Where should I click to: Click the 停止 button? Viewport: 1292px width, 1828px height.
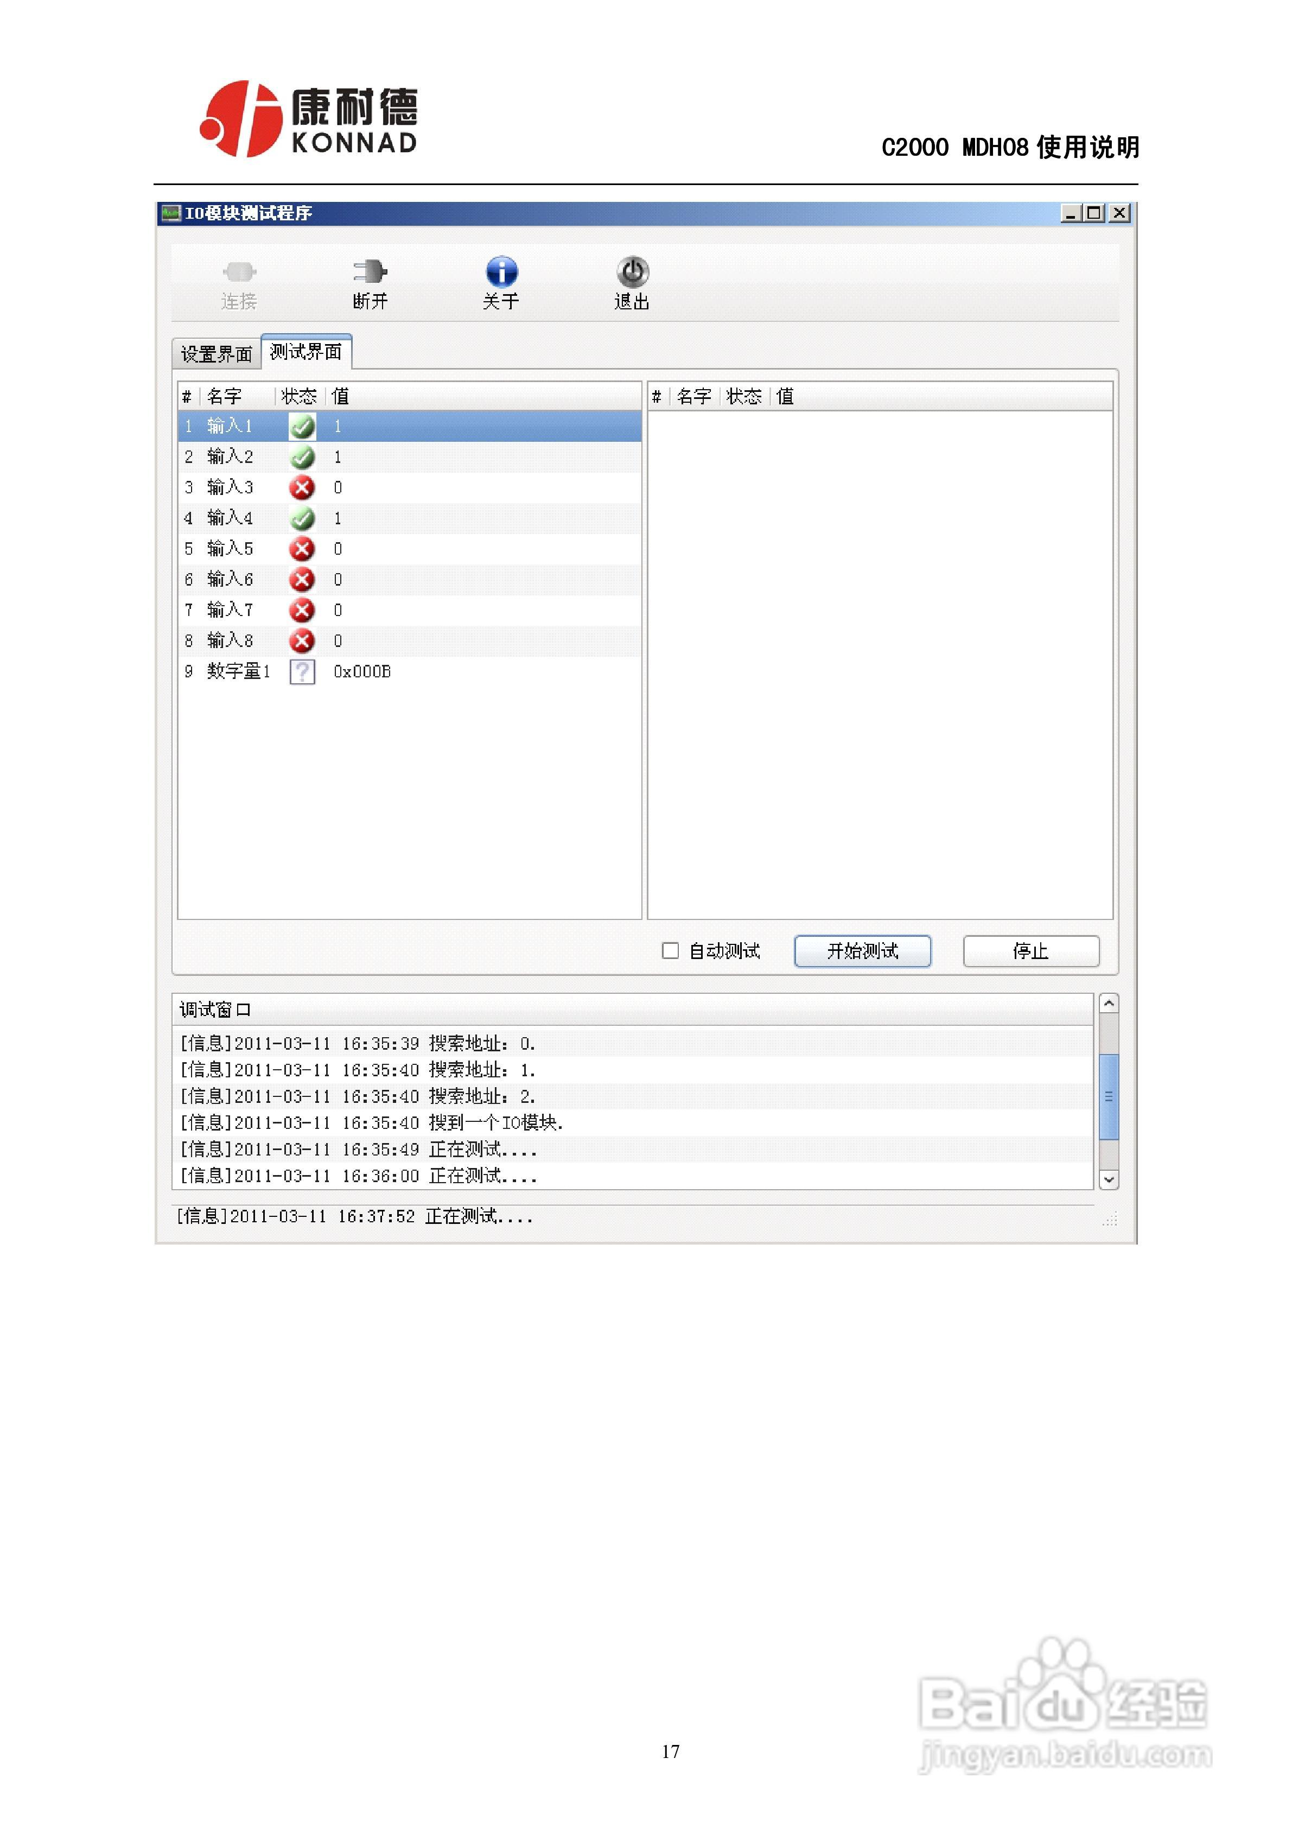click(1033, 951)
